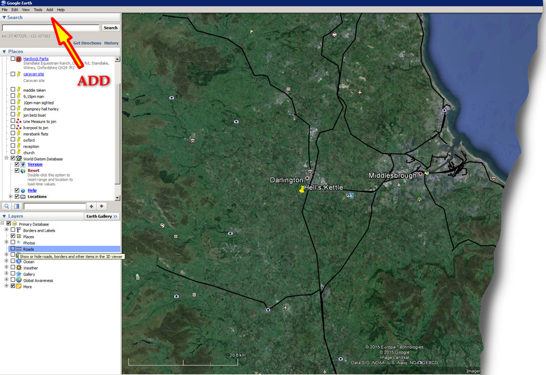Image resolution: width=546 pixels, height=375 pixels.
Task: Click the 10pm man sighted pushpin icon
Action: click(x=19, y=102)
